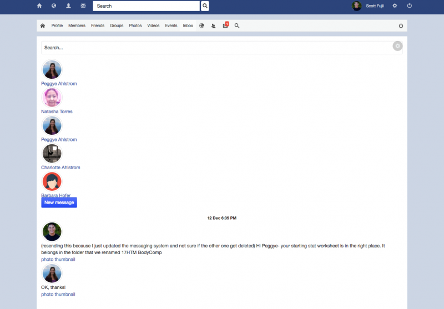The image size is (444, 309).
Task: Open first Peggye Ahlstrom conversation avatar
Action: tap(52, 69)
